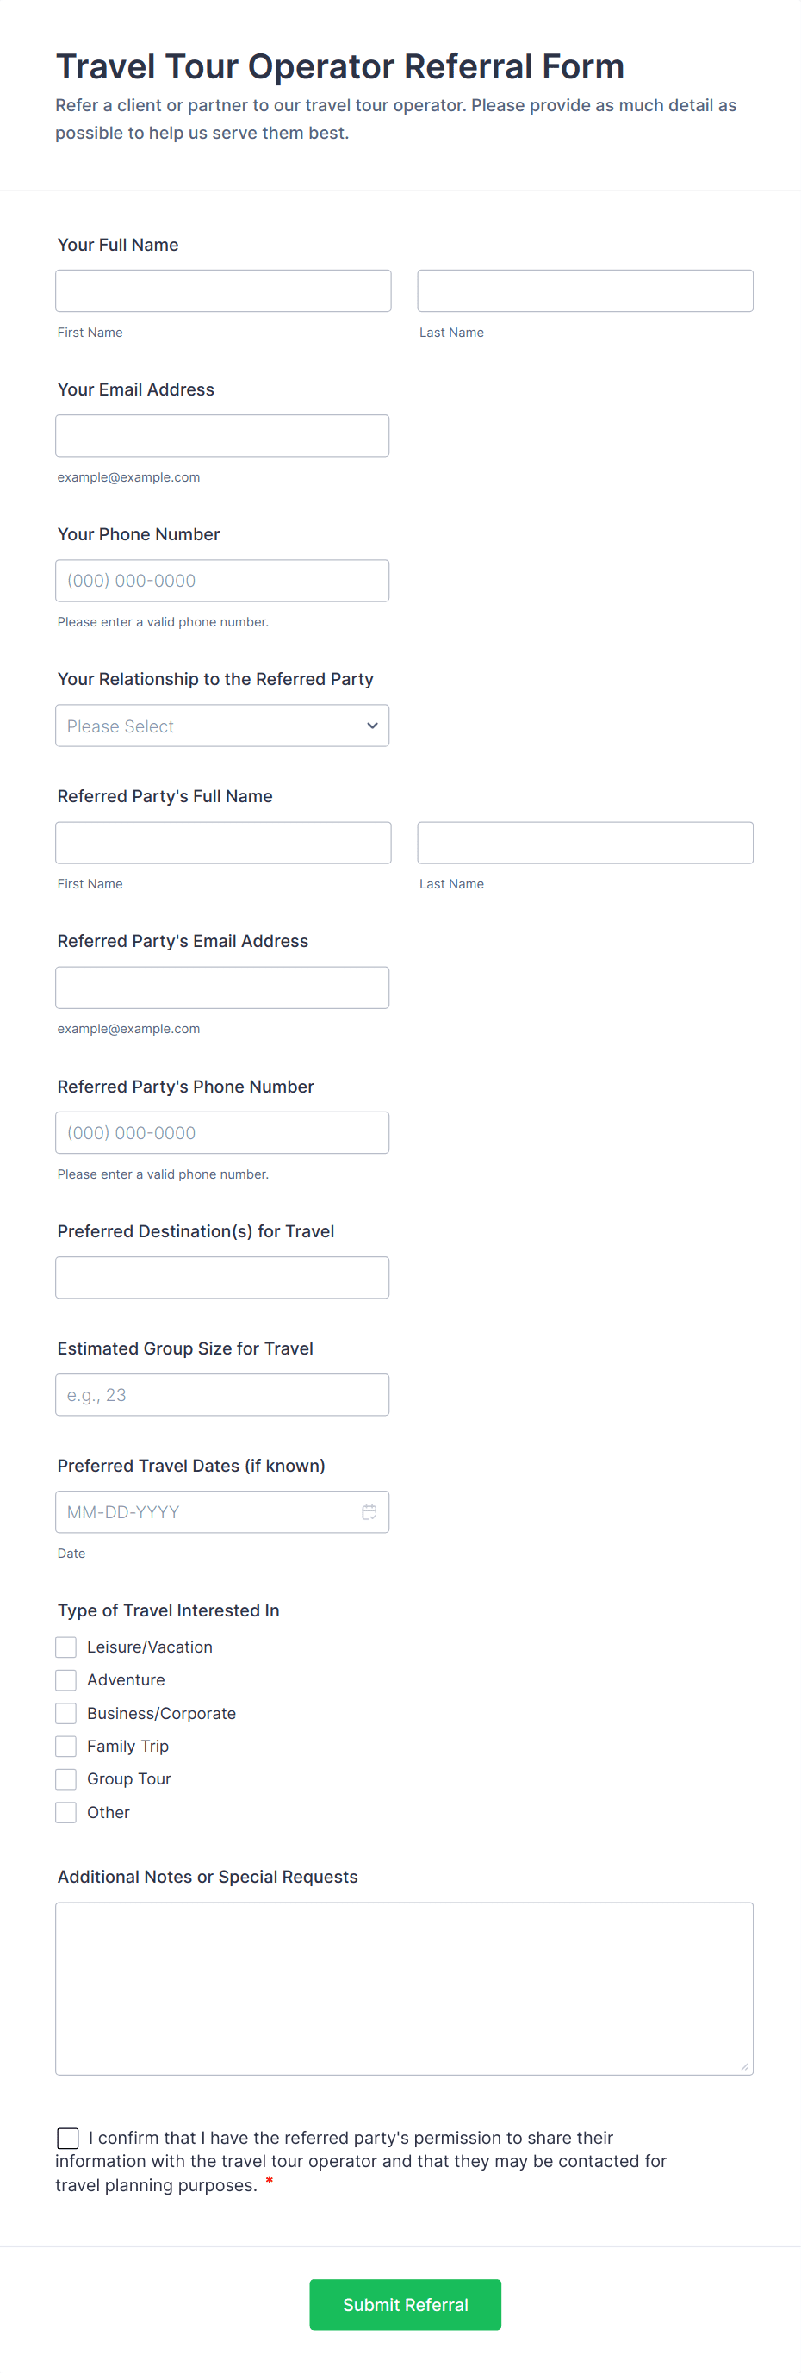The width and height of the screenshot is (801, 2373).
Task: Open the calendar icon in travel dates field
Action: click(369, 1511)
